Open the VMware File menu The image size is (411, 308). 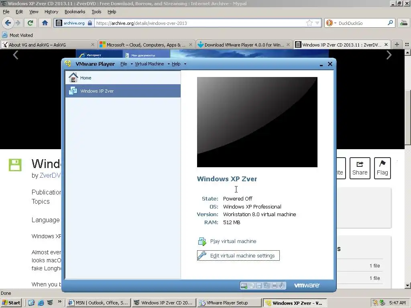click(124, 64)
